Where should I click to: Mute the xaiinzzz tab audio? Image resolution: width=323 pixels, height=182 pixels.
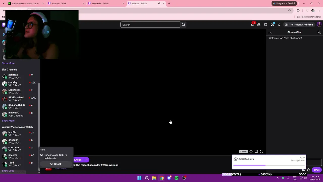[x=159, y=4]
